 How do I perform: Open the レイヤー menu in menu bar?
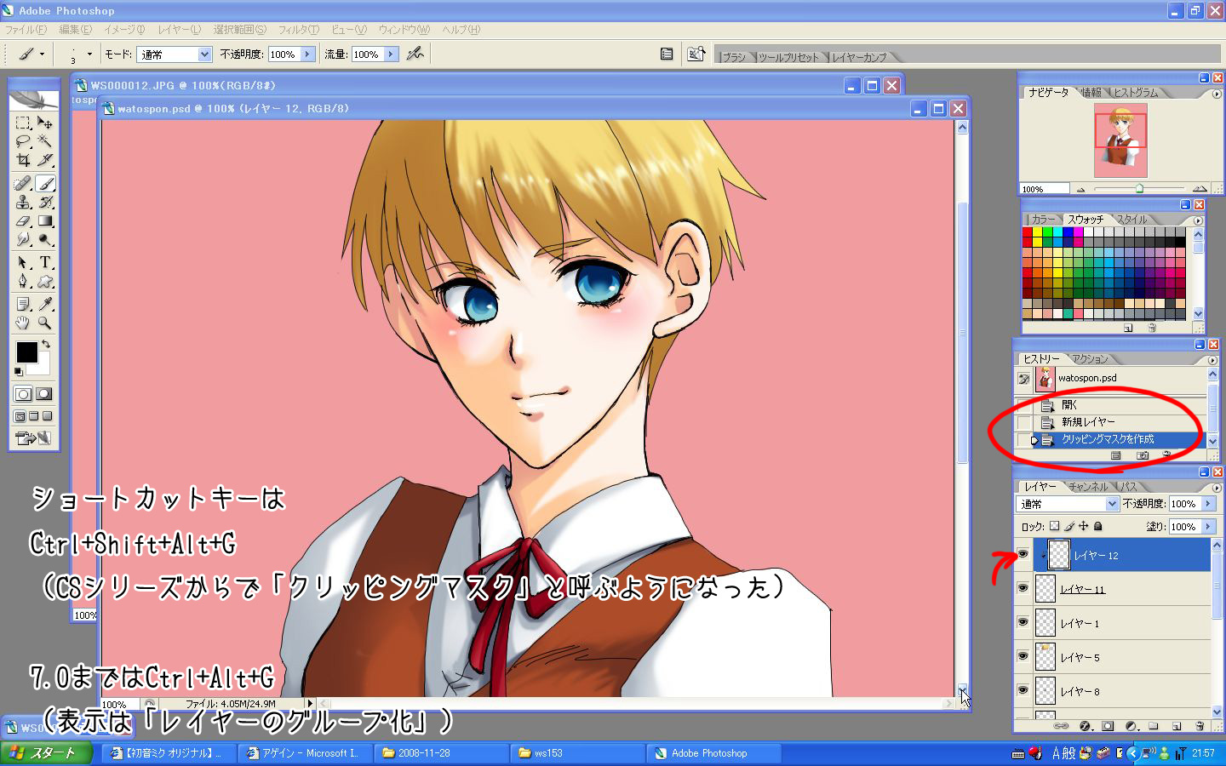click(180, 30)
